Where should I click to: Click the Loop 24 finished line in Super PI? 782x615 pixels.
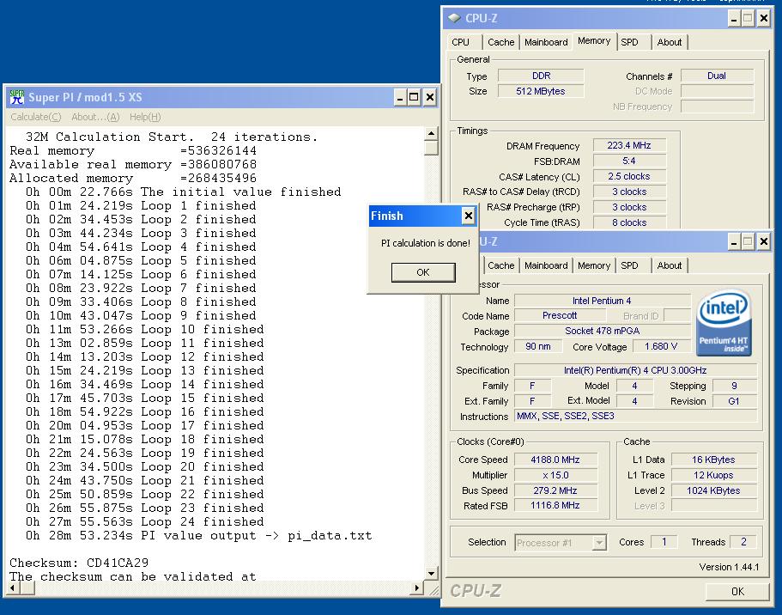pos(145,521)
